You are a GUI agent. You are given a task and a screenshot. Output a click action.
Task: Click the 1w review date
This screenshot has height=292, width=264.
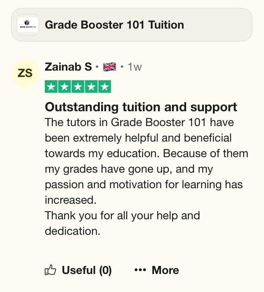click(x=134, y=67)
